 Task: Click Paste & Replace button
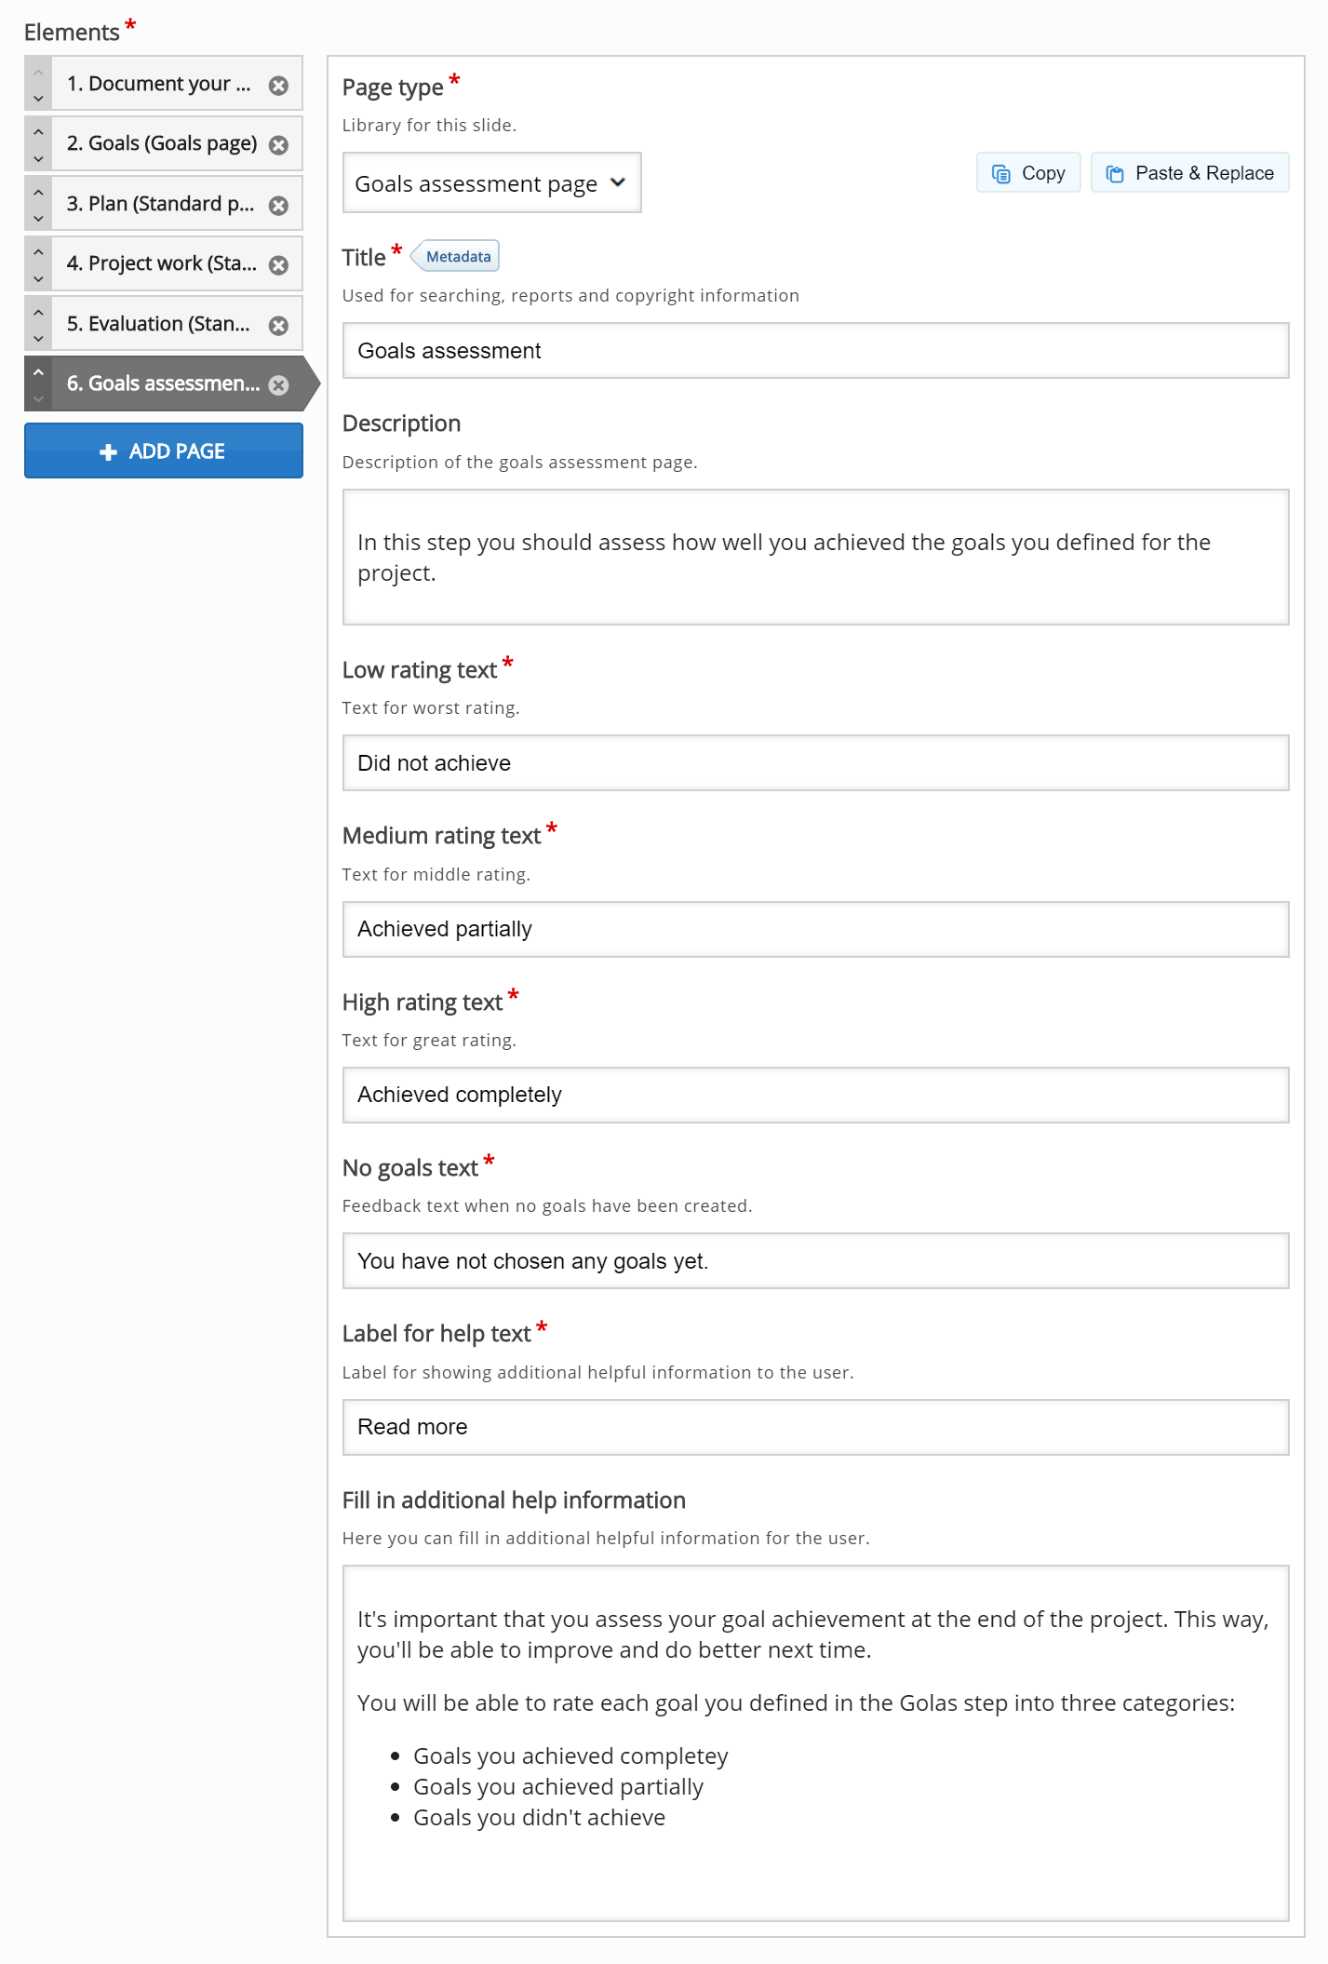point(1189,173)
